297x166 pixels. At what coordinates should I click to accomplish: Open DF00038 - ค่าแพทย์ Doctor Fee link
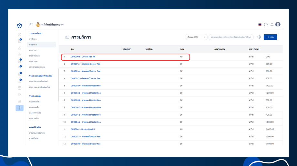coord(86,100)
